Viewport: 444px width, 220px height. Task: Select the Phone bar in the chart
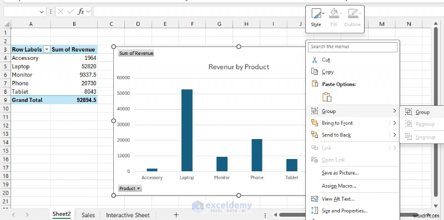257,155
